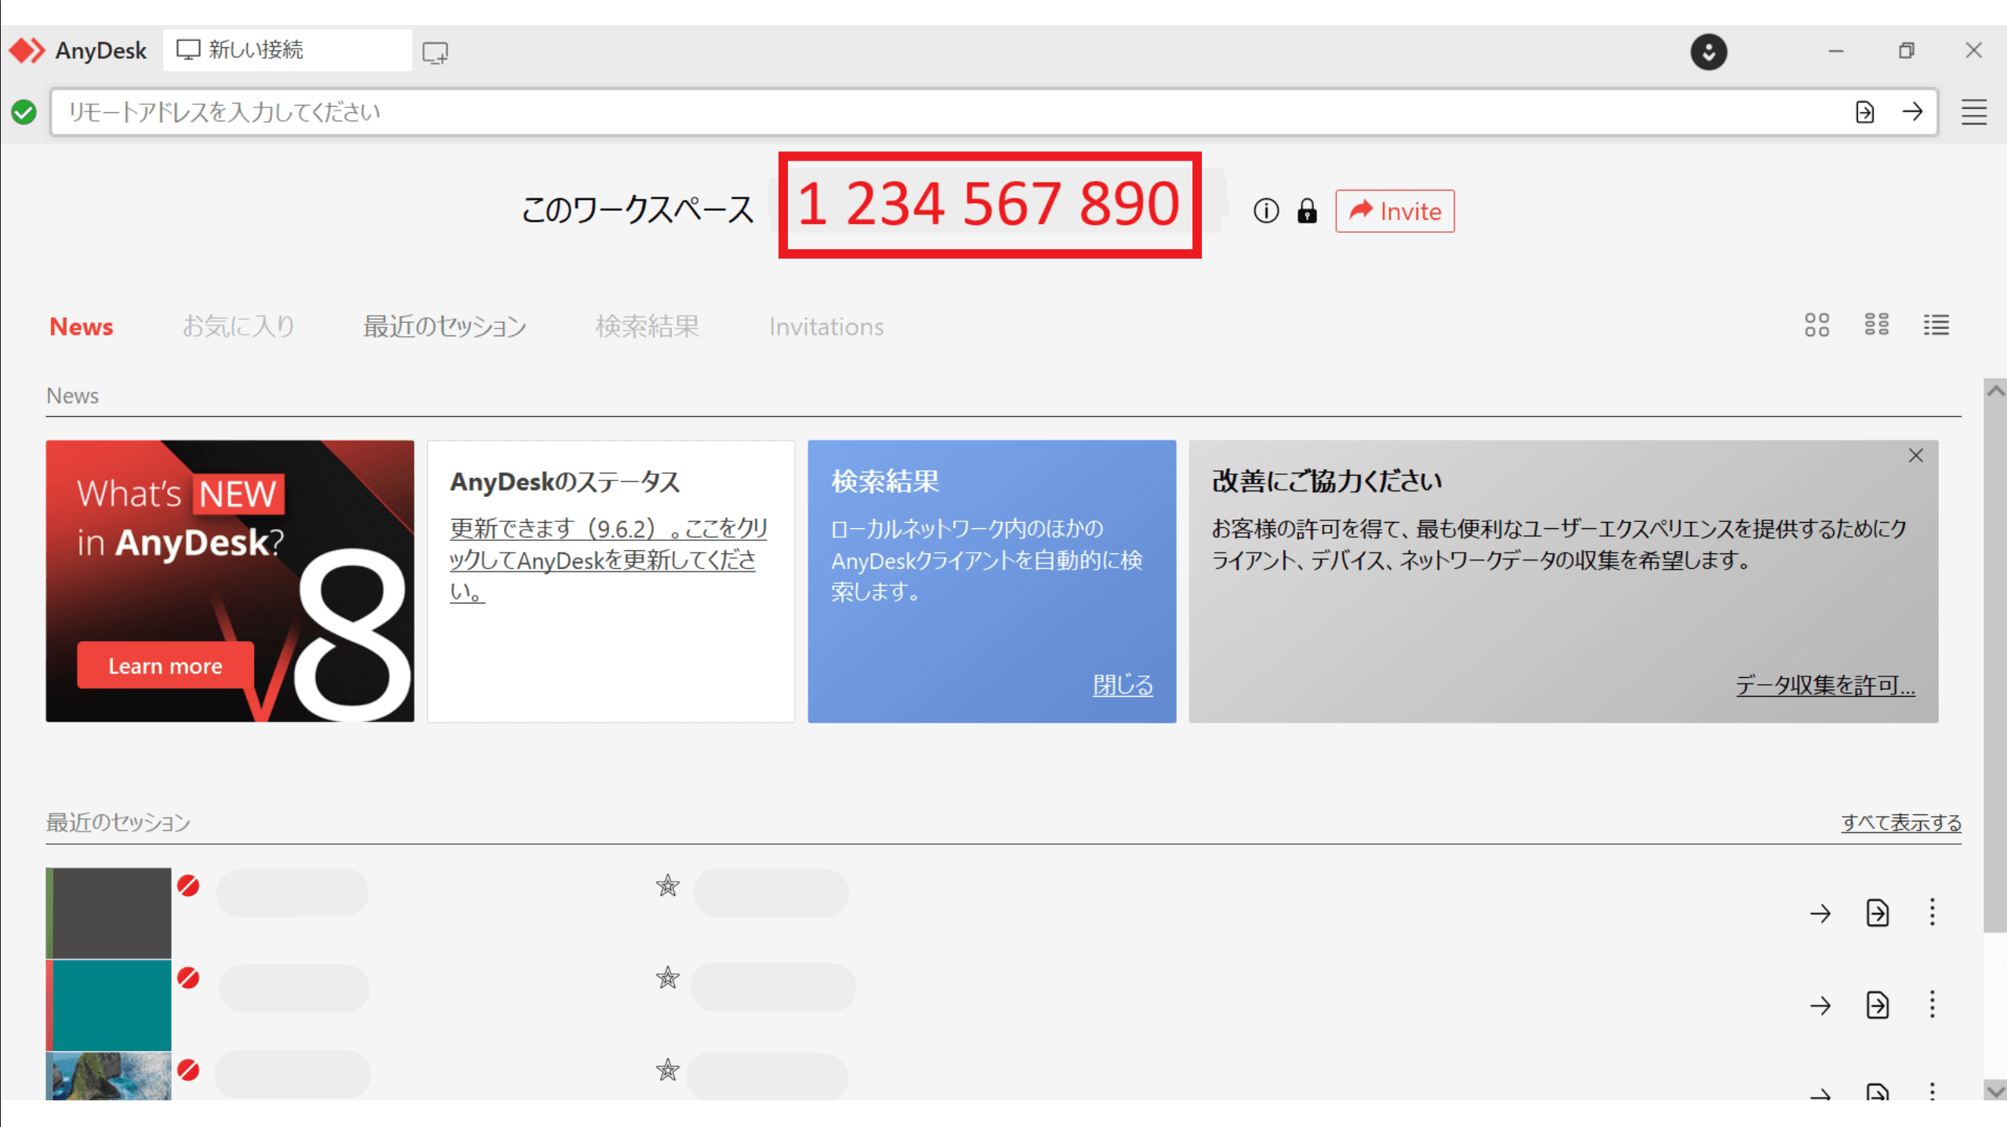The height and width of the screenshot is (1127, 2007).
Task: Open the three-dot menu of the first session
Action: click(1932, 913)
